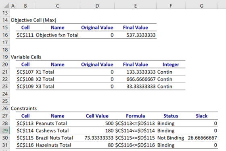Click final value 133.3333333
The width and height of the screenshot is (226, 151).
(x=141, y=72)
